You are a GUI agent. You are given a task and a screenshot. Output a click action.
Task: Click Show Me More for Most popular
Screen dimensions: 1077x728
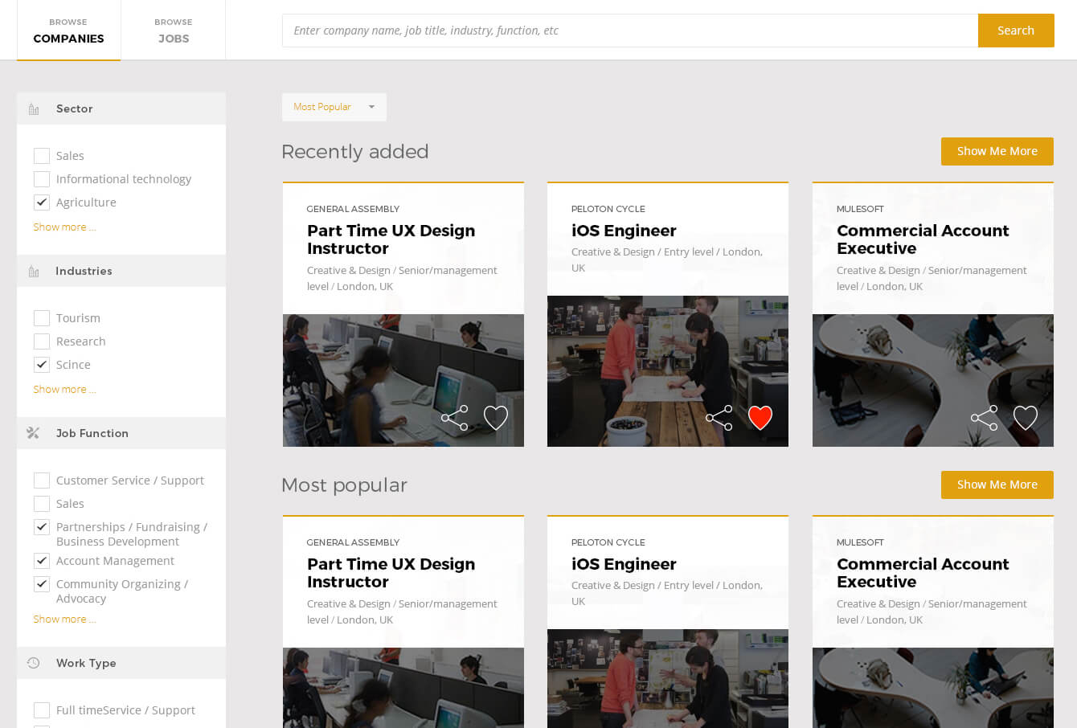click(997, 485)
